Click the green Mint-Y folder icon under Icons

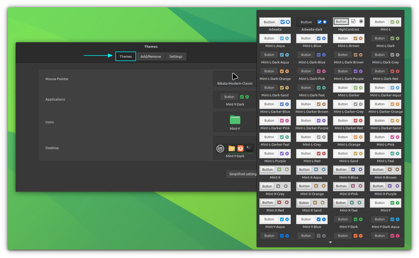[235, 120]
